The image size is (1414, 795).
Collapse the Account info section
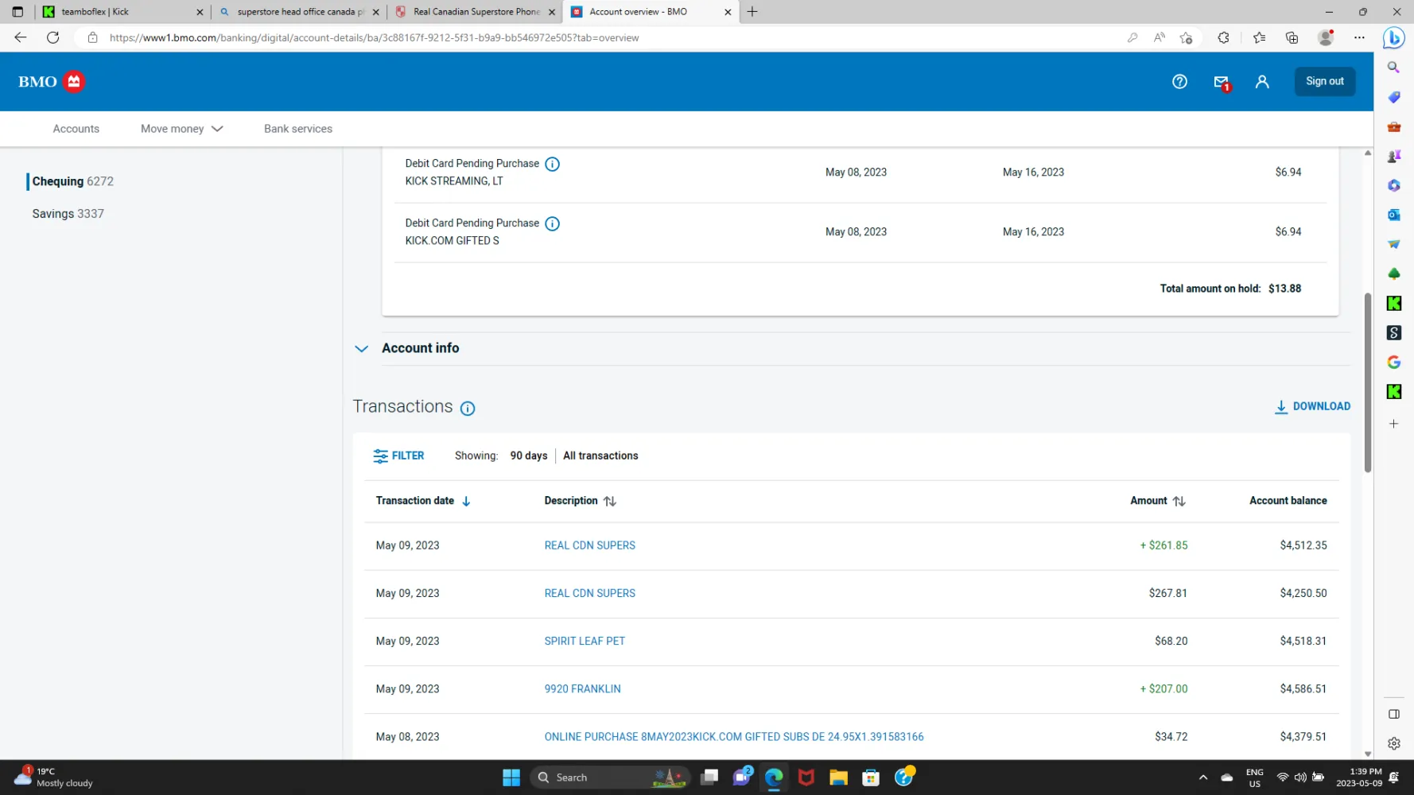(361, 348)
